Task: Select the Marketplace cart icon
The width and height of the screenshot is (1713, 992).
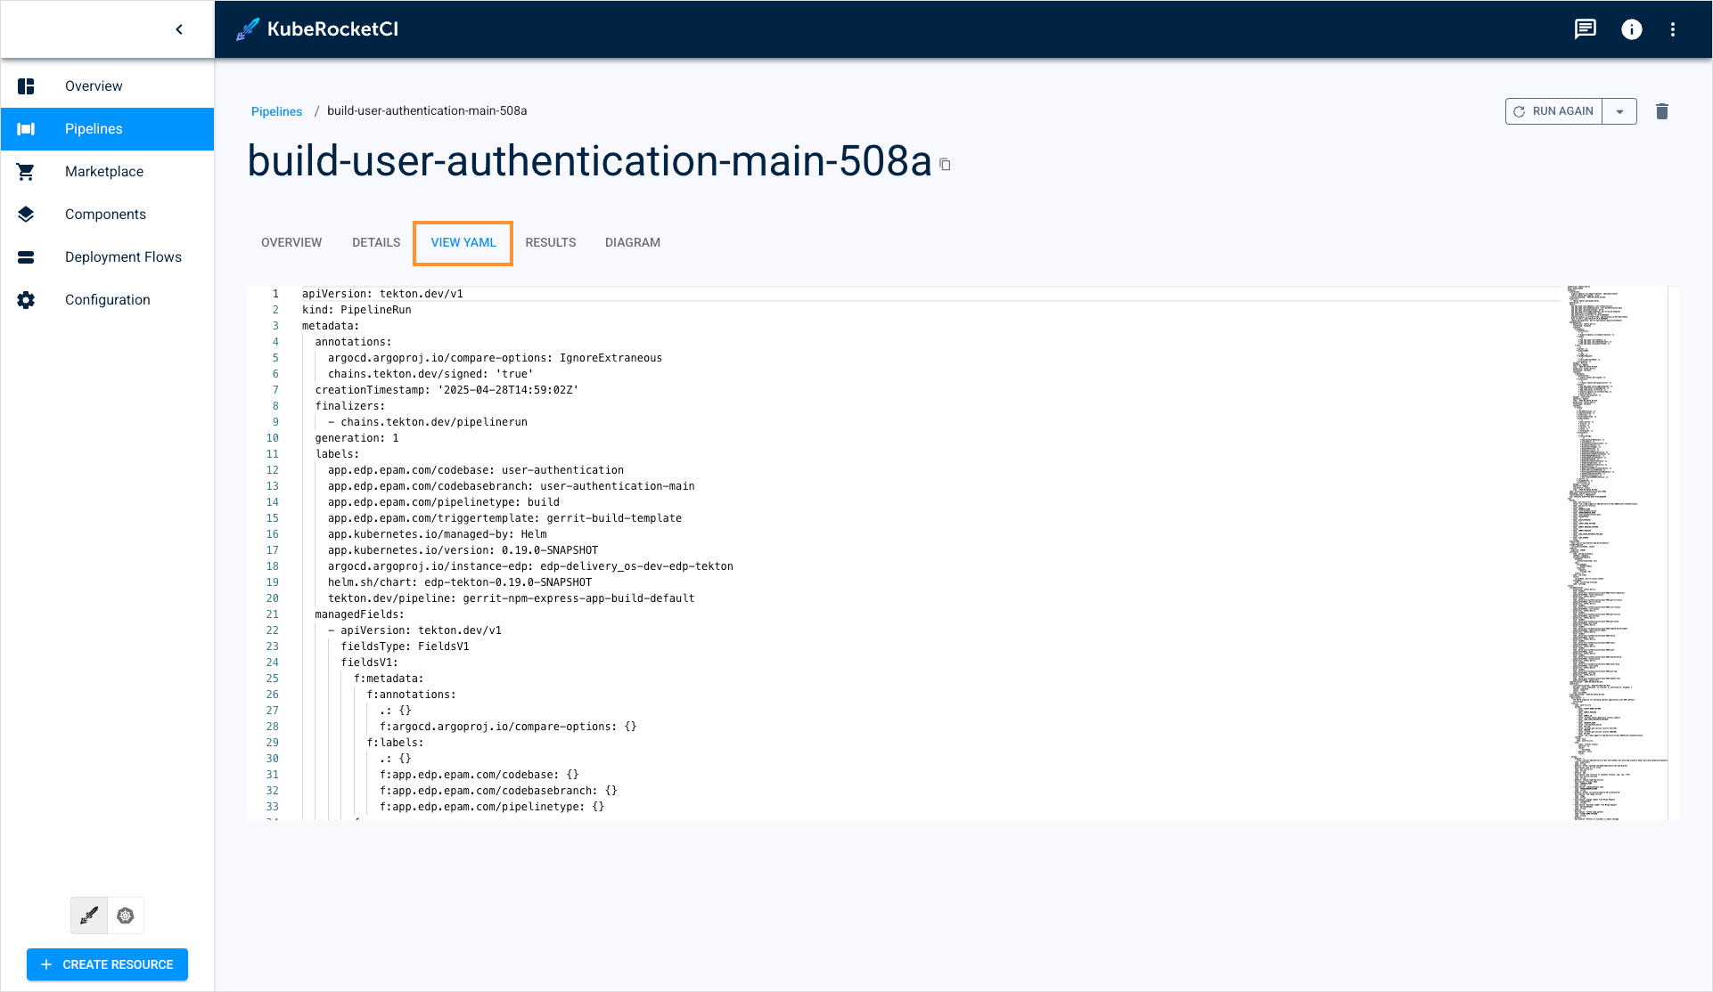Action: pos(25,171)
